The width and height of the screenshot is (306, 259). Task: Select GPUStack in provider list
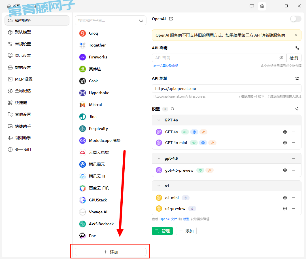pos(111,200)
